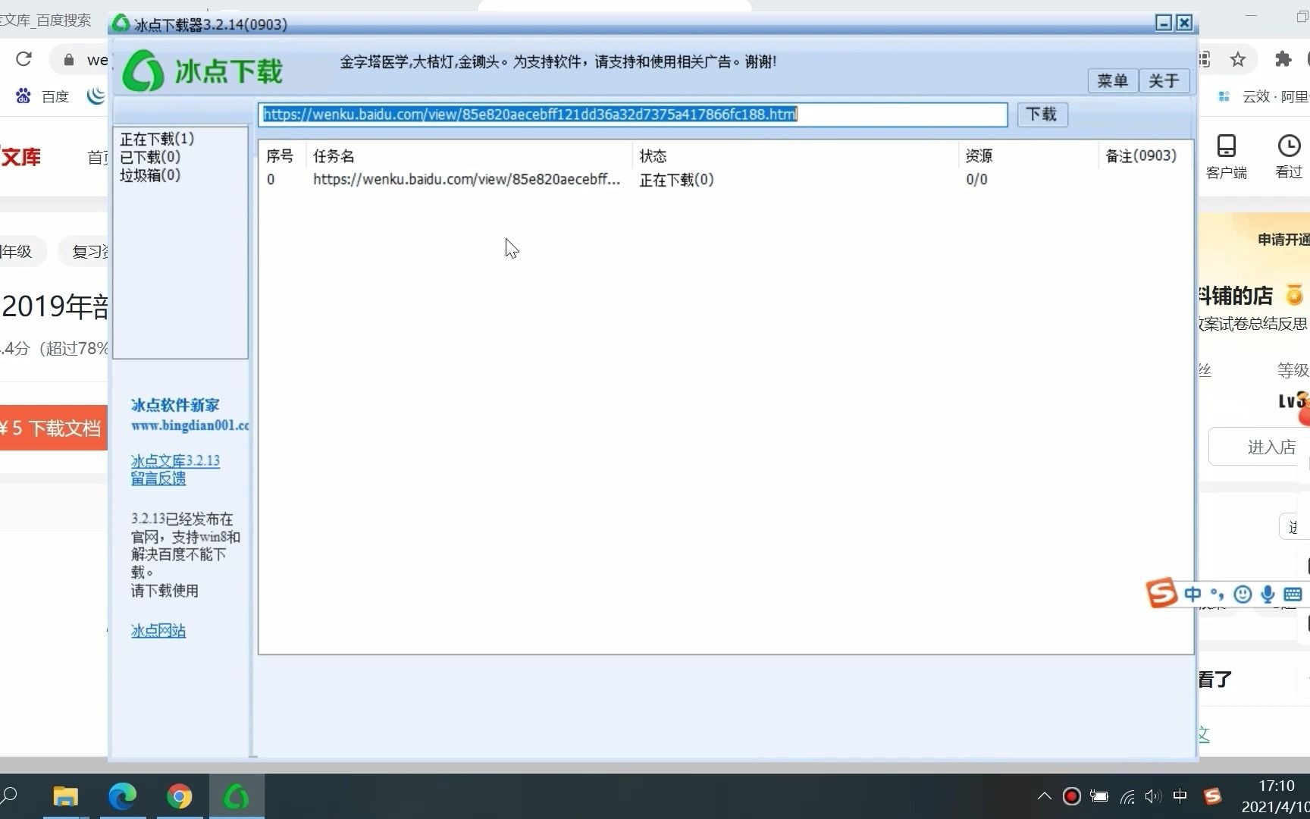Click the 序号 column header

coord(280,155)
